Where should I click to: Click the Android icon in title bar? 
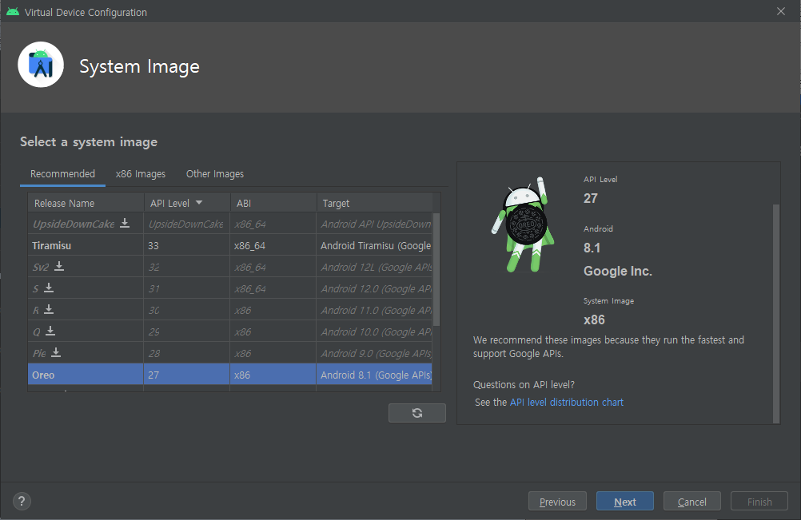13,12
